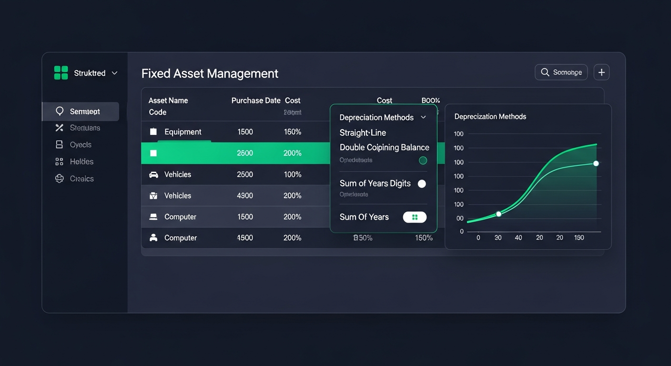This screenshot has height=366, width=671.
Task: Click the Vehicles car icon
Action: tap(153, 174)
